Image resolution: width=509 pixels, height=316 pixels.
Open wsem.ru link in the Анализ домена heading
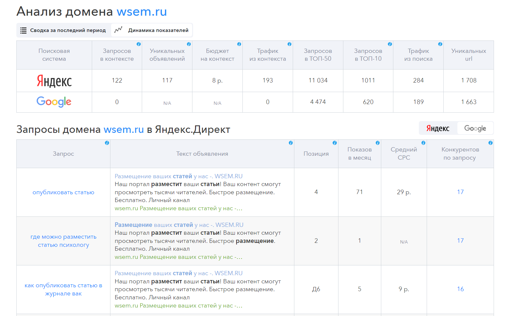(142, 12)
